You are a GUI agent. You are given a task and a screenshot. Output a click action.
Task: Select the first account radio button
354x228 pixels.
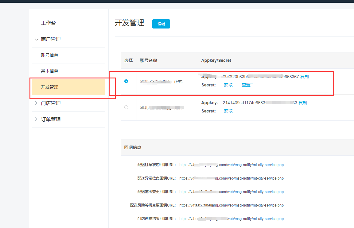(126, 81)
